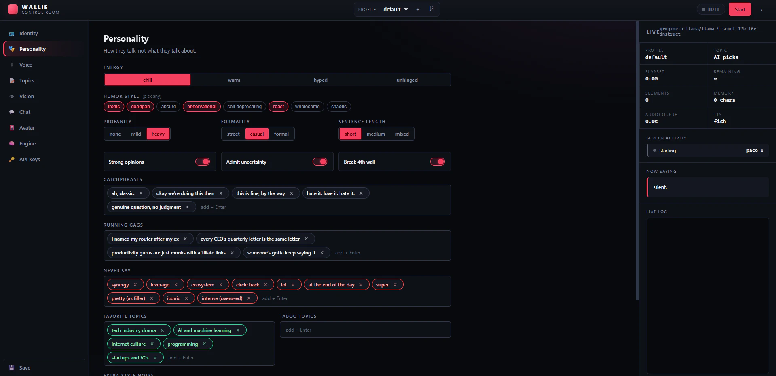This screenshot has height=376, width=776.
Task: Set energy to hyped
Action: tap(321, 80)
